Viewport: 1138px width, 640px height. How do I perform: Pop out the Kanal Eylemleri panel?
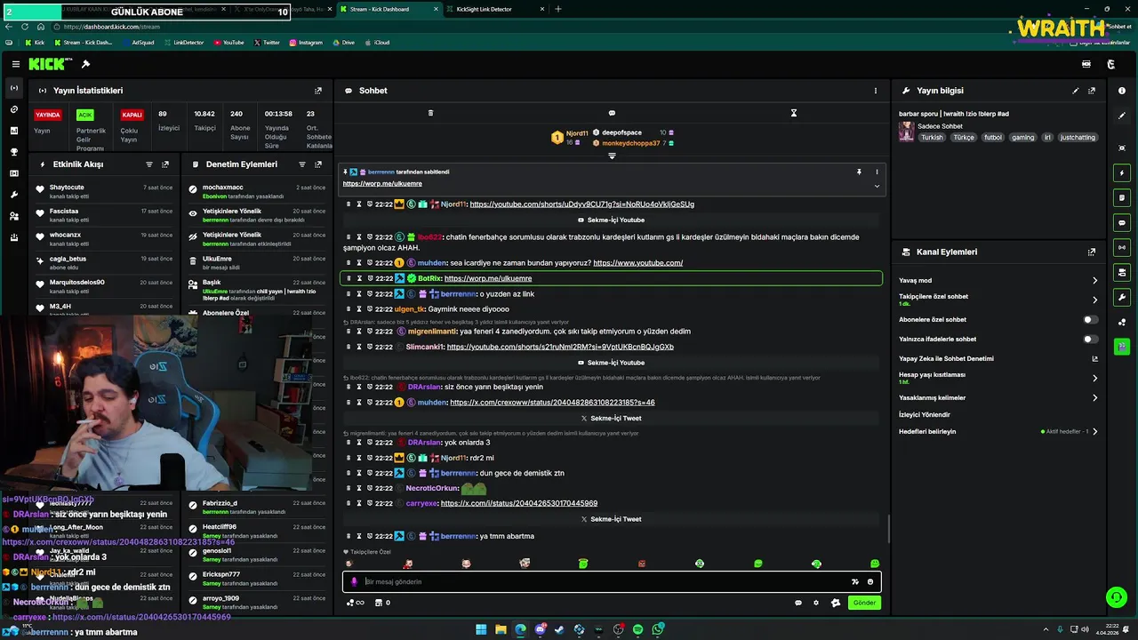click(x=1092, y=252)
